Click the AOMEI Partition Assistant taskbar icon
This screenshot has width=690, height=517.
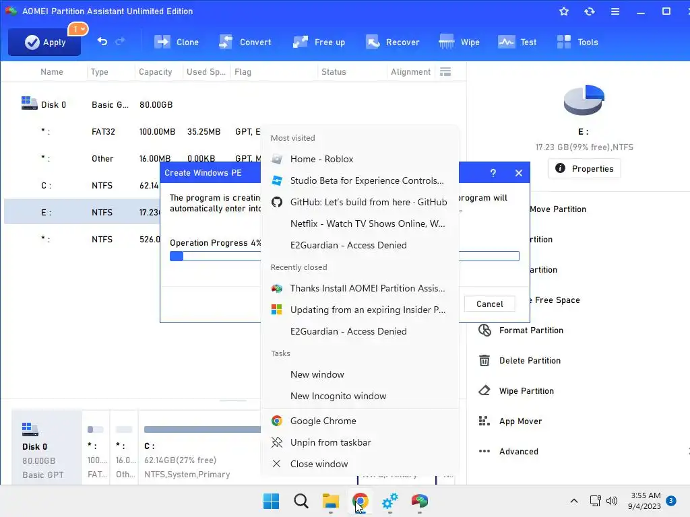pyautogui.click(x=419, y=501)
